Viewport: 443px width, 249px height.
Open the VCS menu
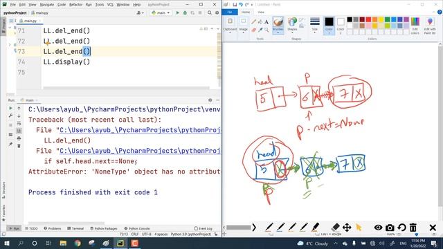click(110, 5)
